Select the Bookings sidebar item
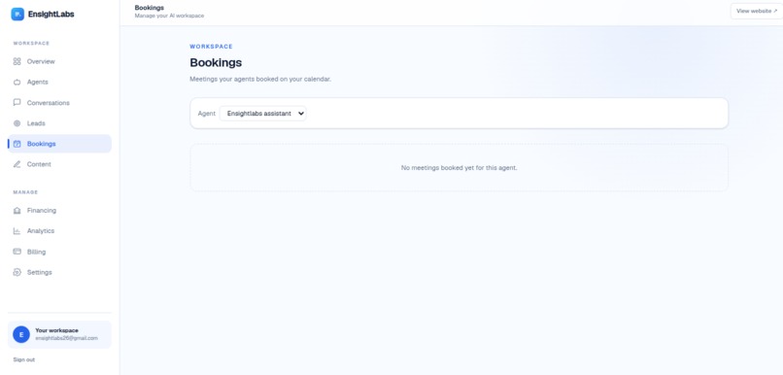Image resolution: width=783 pixels, height=375 pixels. (59, 144)
